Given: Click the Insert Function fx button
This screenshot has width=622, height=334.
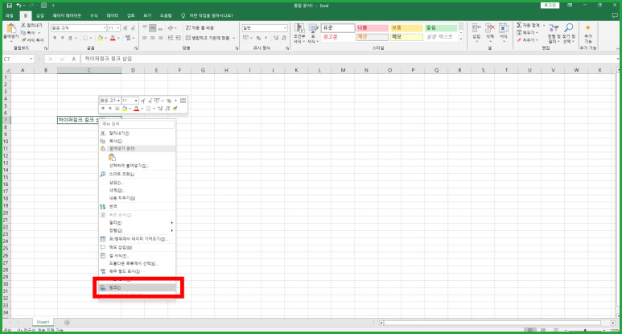Looking at the screenshot, I should click(74, 59).
